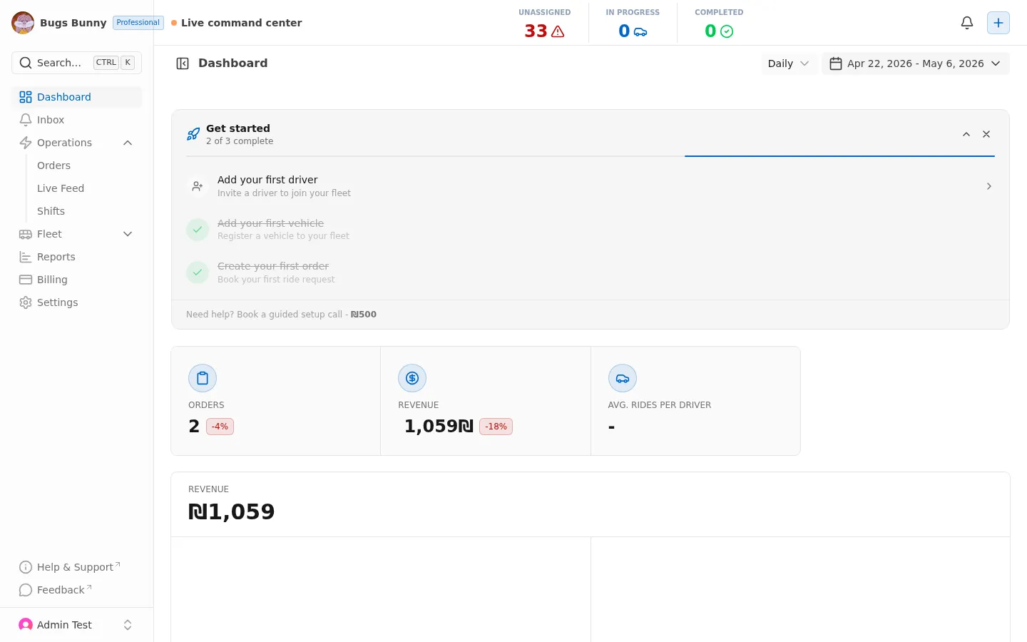Click the Unassigned count 33
Image resolution: width=1027 pixels, height=642 pixels.
click(536, 31)
